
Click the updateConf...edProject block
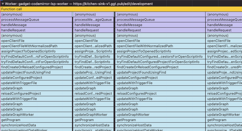pos(93,78)
